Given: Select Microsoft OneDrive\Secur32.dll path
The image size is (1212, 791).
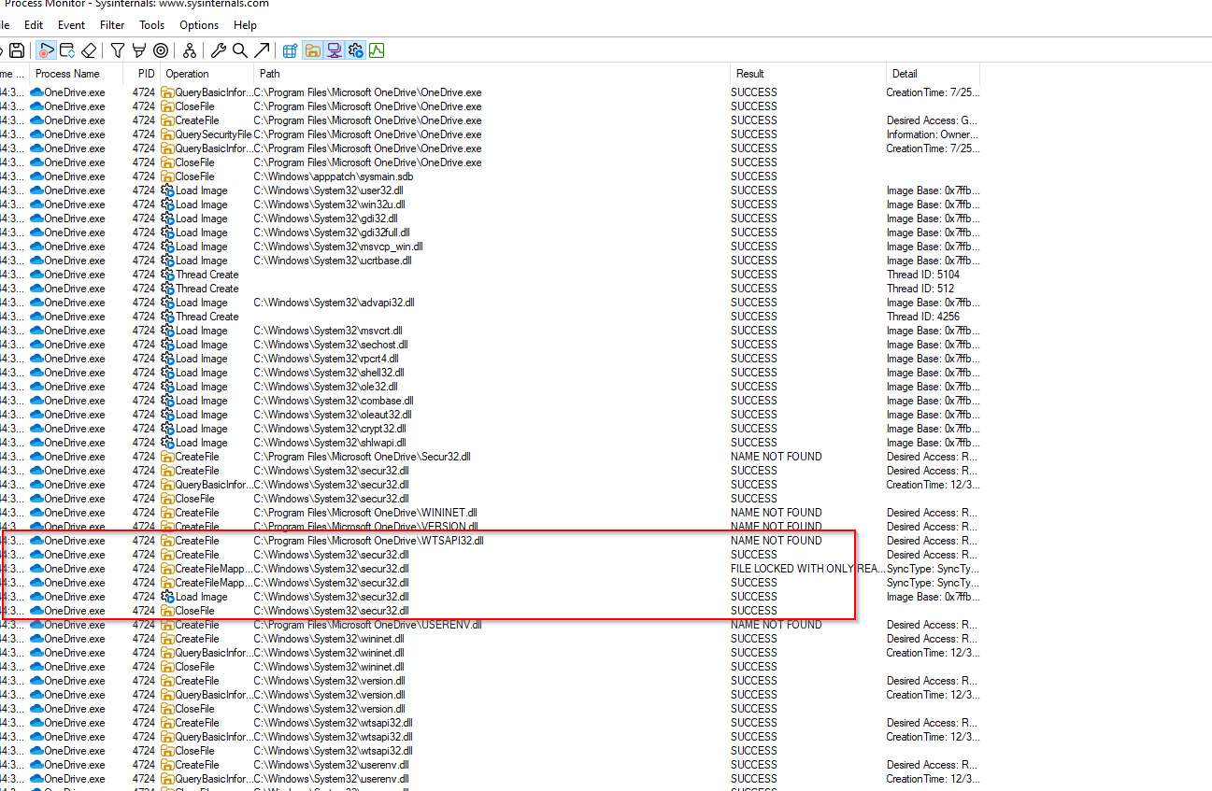Looking at the screenshot, I should 363,457.
